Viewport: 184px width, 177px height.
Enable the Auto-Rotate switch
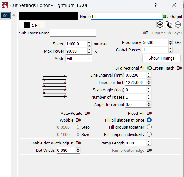87,113
